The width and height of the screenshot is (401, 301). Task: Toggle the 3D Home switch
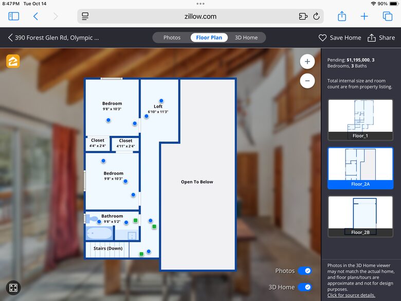pos(305,287)
